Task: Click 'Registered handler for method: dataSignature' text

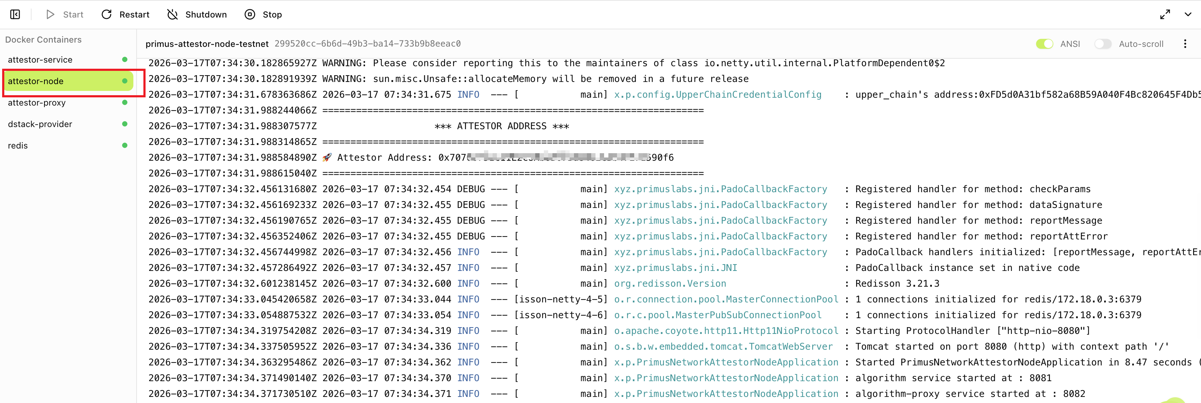Action: pos(979,205)
